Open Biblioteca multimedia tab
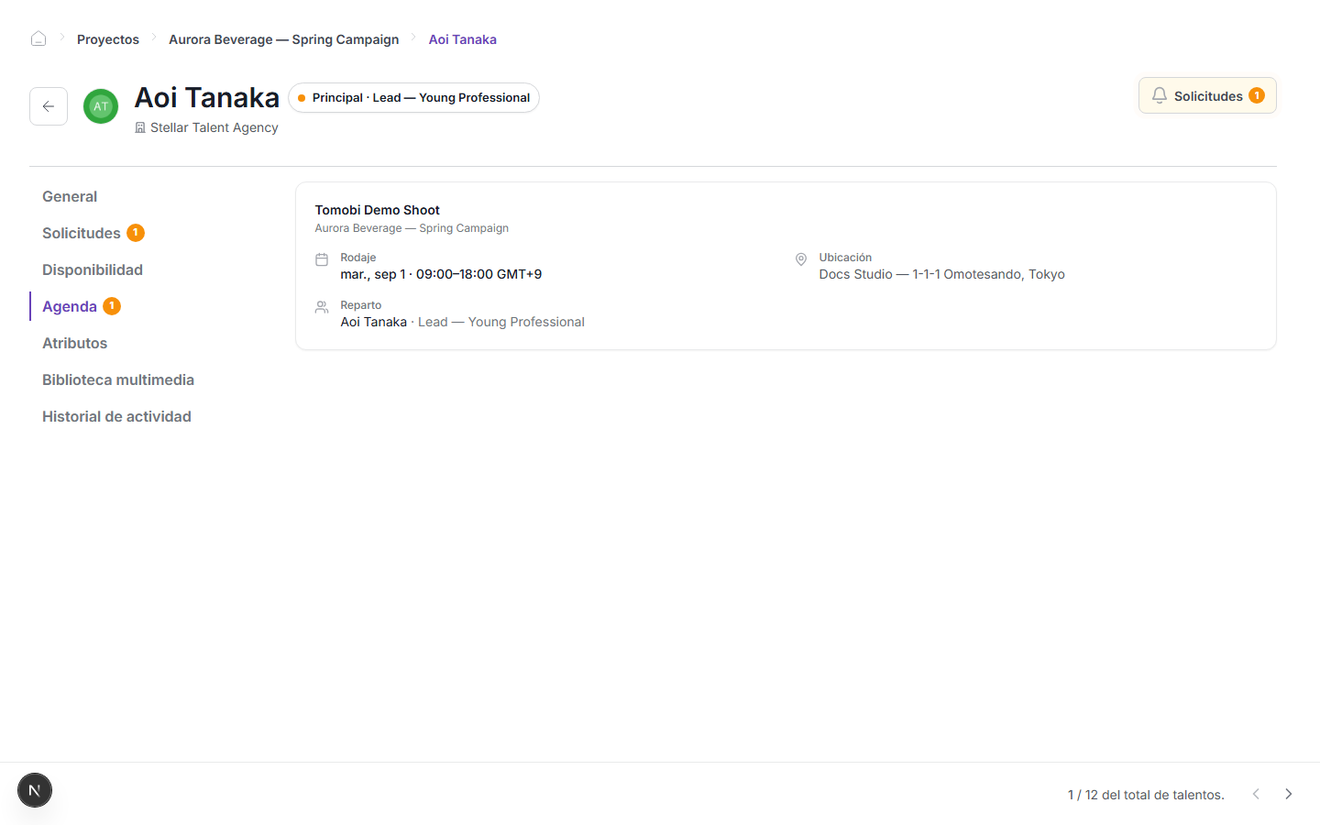This screenshot has height=825, width=1320. tap(118, 379)
